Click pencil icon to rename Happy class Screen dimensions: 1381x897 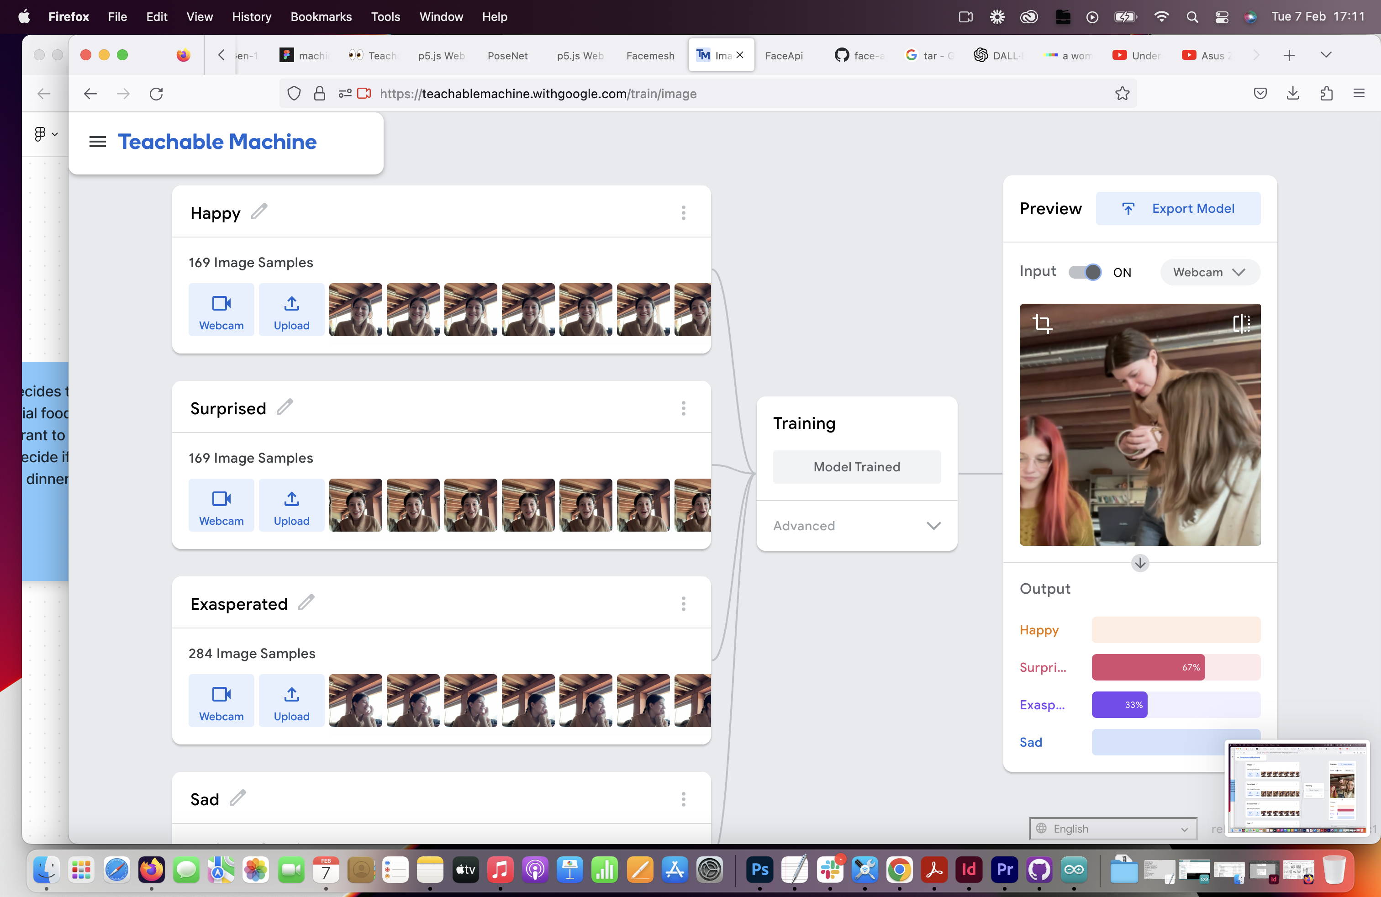259,212
